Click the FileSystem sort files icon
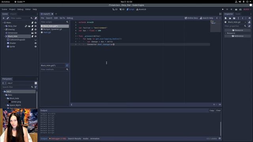 tap(36, 87)
